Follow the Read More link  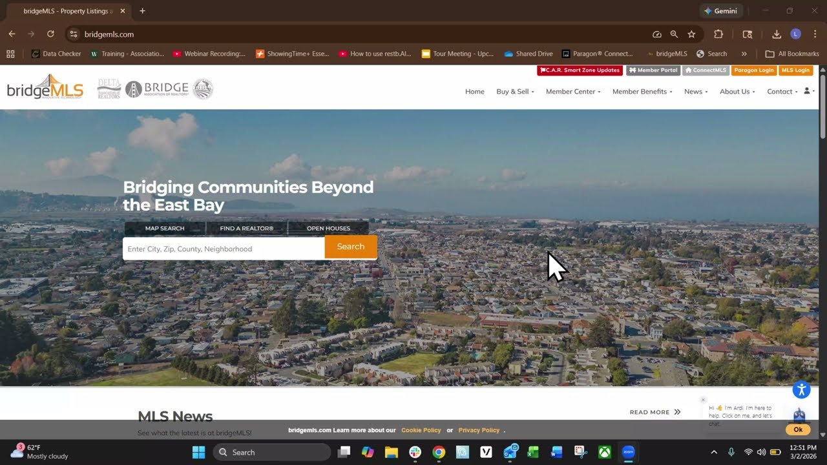655,412
